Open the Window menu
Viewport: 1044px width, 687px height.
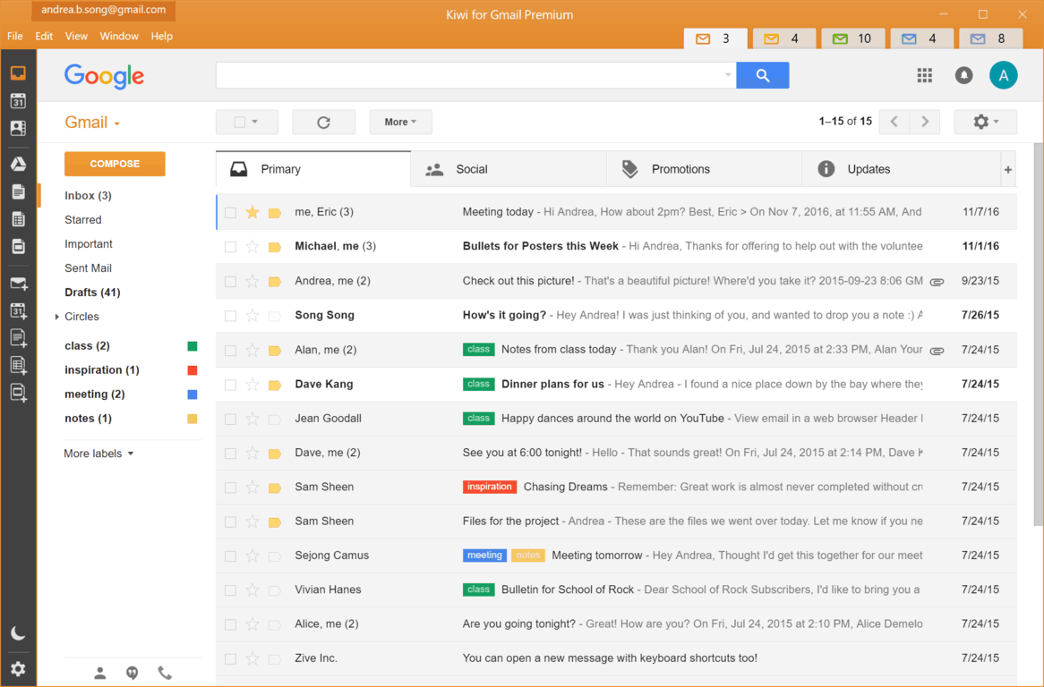pyautogui.click(x=118, y=36)
